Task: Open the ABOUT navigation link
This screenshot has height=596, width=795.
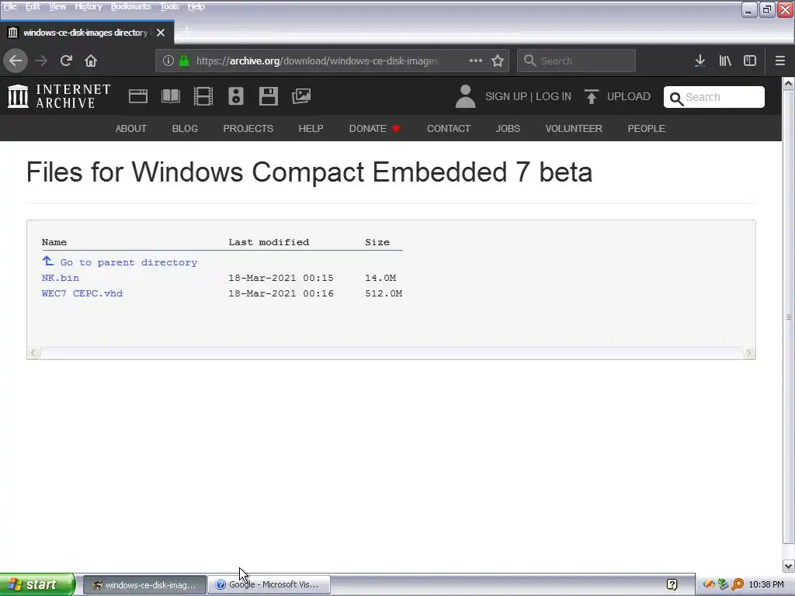Action: (x=130, y=128)
